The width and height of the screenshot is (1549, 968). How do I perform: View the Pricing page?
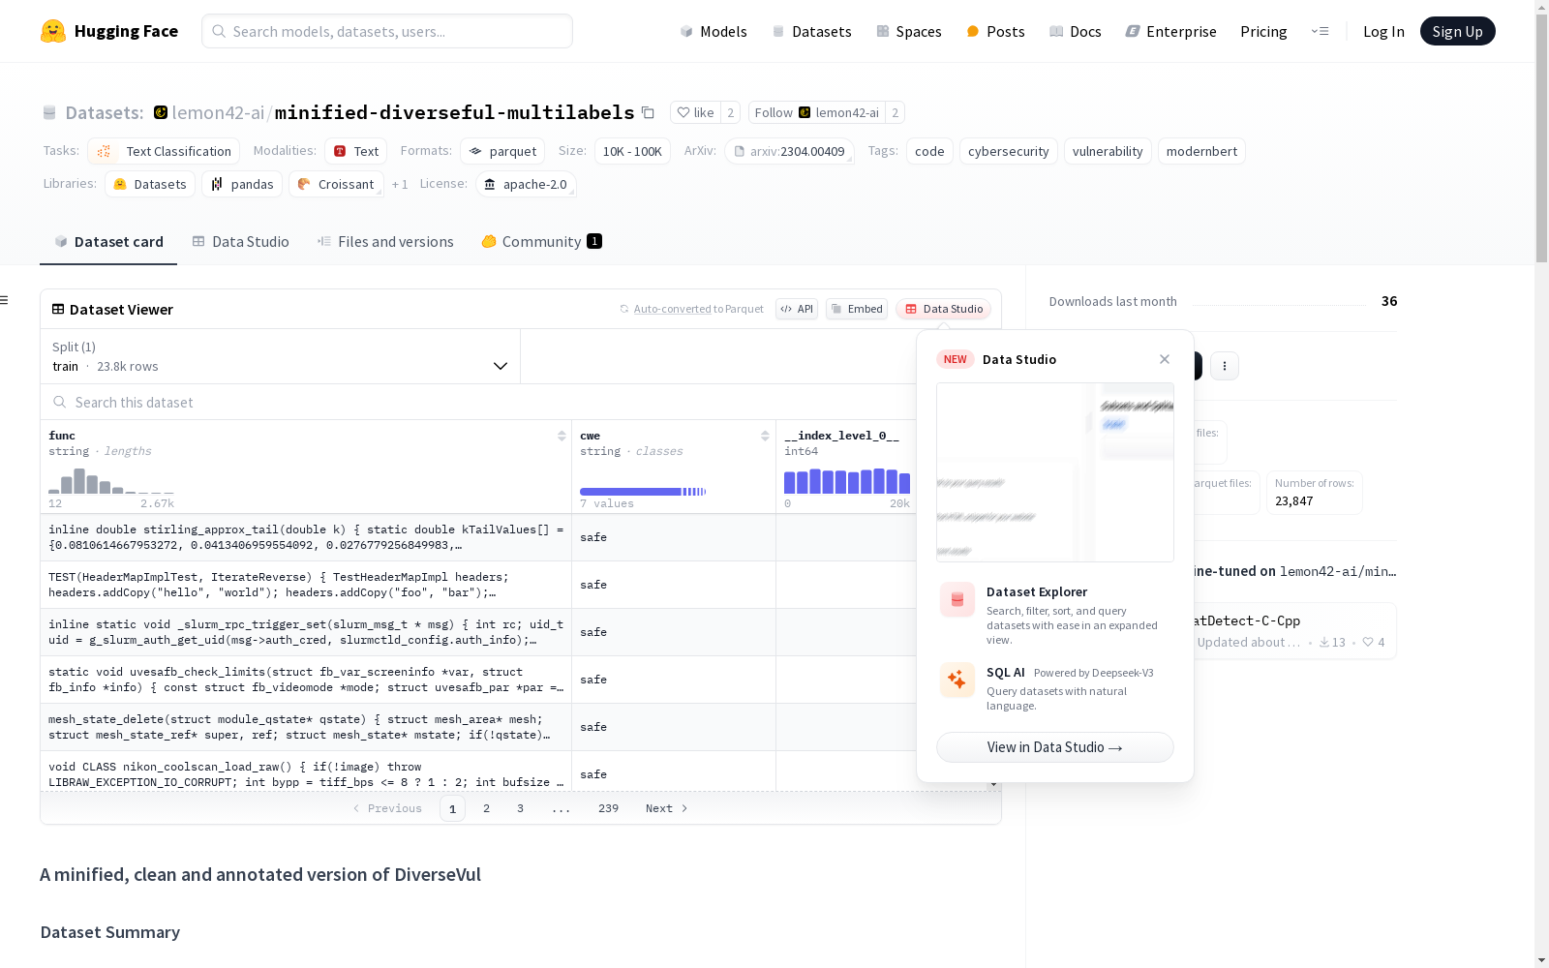(x=1263, y=31)
